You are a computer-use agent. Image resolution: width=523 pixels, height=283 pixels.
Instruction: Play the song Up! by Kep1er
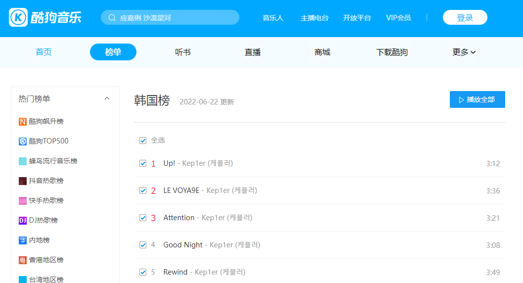[198, 163]
